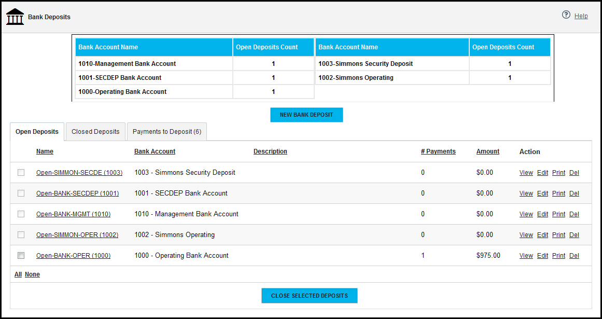602x319 pixels.
Task: Select the Open Deposits tab
Action: click(x=37, y=132)
